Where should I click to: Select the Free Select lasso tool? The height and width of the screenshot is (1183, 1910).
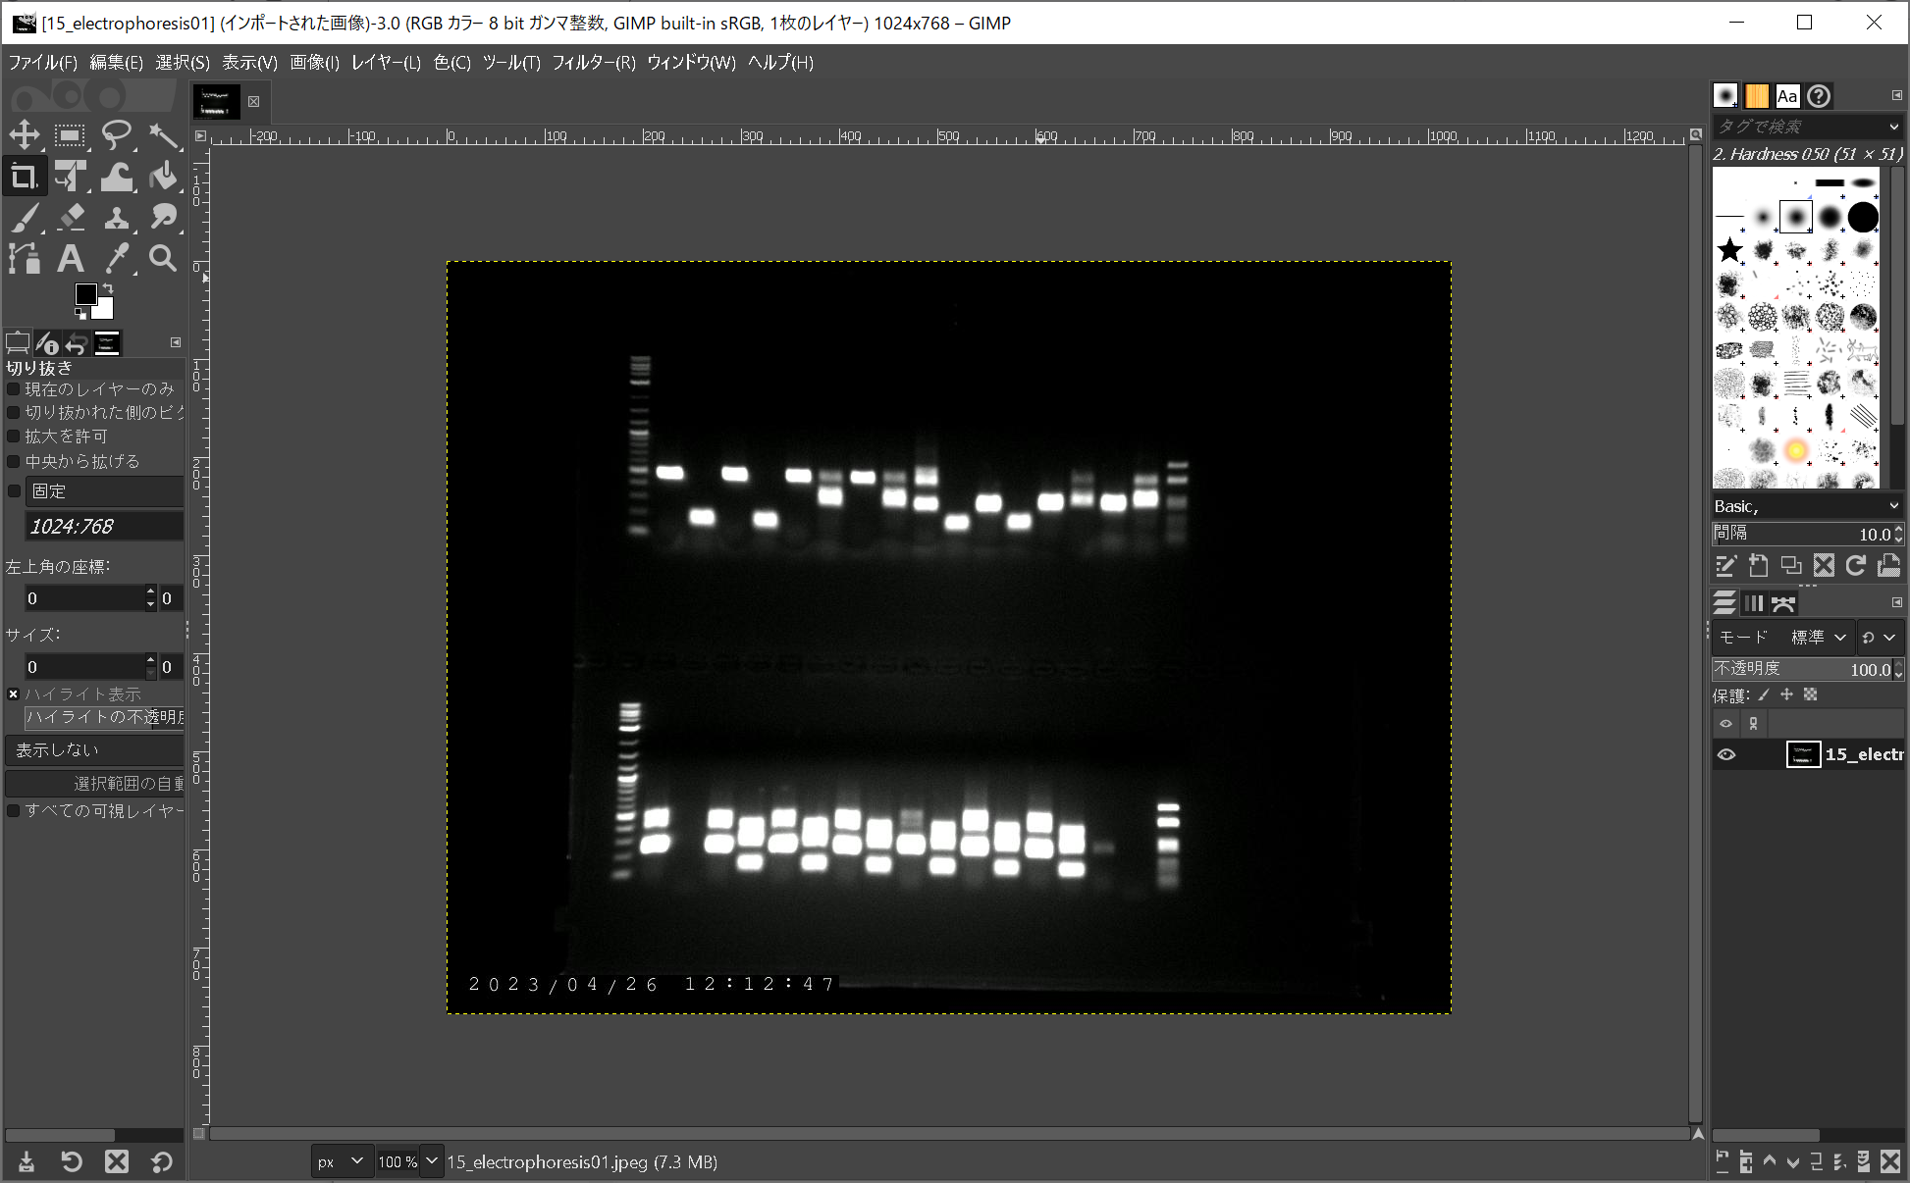point(117,134)
